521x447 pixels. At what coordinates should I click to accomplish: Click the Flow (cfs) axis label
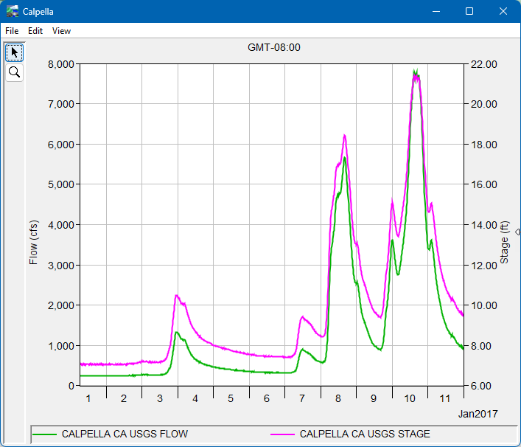pyautogui.click(x=33, y=242)
